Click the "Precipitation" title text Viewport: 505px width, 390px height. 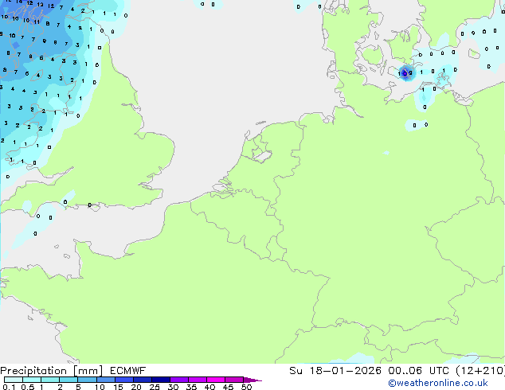pos(33,371)
